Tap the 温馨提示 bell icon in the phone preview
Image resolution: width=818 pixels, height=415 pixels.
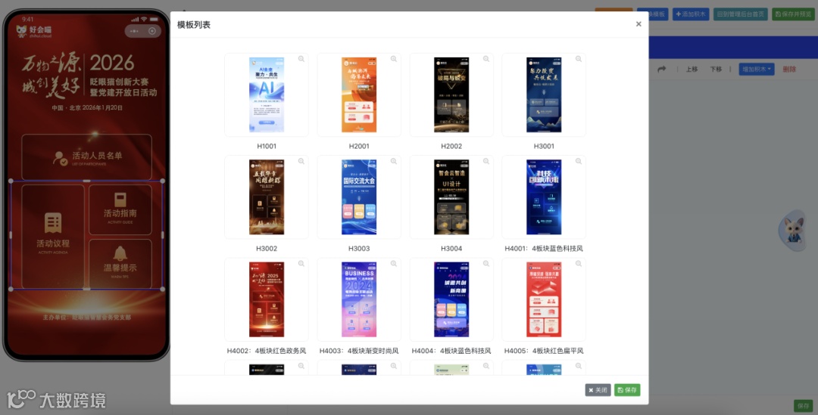click(x=120, y=253)
